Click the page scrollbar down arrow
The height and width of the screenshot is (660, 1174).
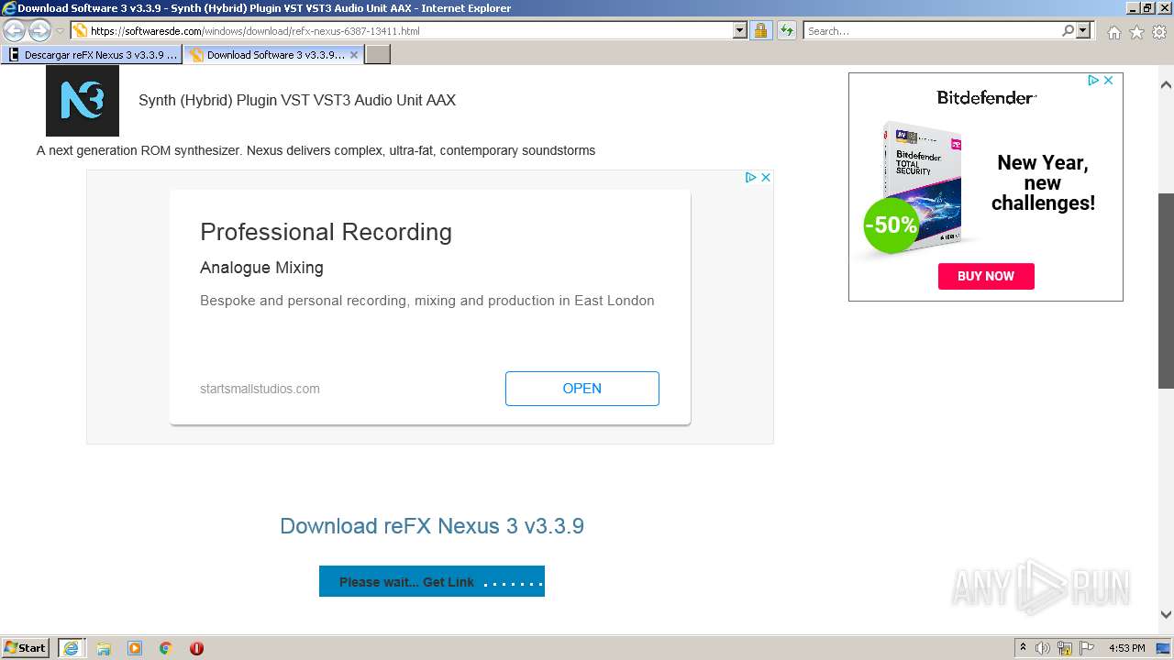[x=1166, y=615]
